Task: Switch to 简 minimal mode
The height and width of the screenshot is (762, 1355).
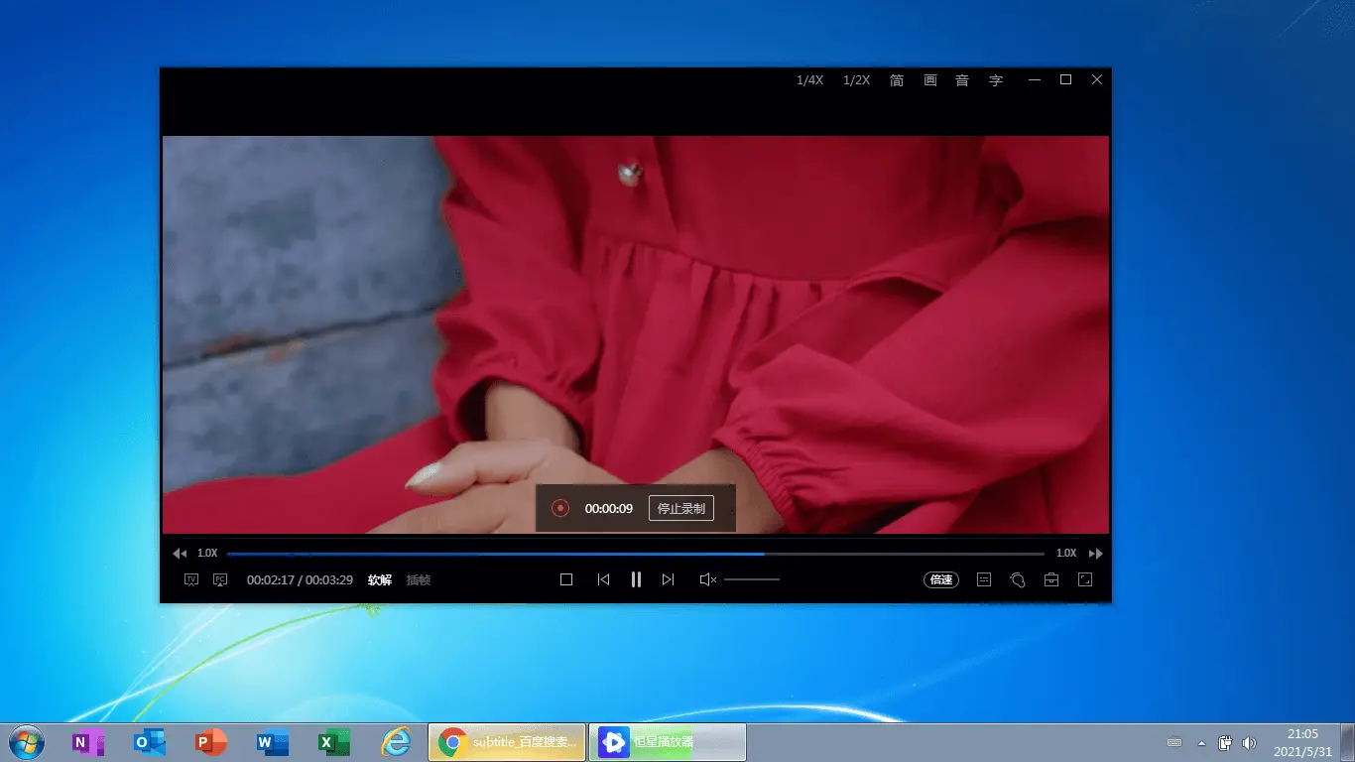Action: coord(897,80)
